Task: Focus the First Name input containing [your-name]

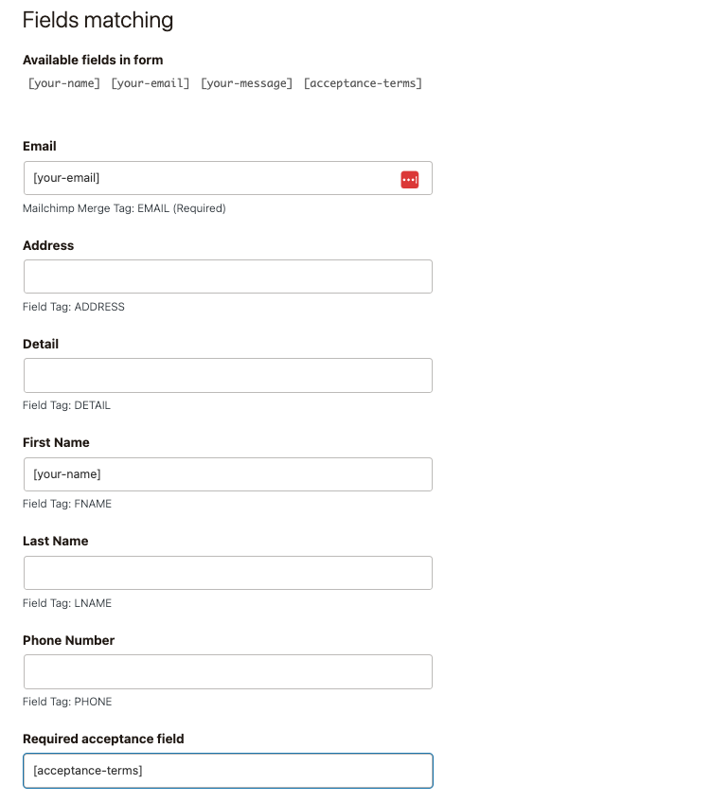Action: [x=227, y=474]
